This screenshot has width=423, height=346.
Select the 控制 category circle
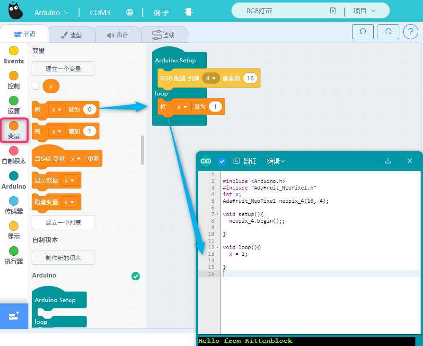(14, 76)
